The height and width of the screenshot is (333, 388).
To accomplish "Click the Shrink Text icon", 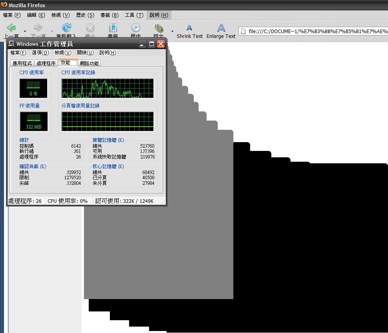I will [x=189, y=28].
